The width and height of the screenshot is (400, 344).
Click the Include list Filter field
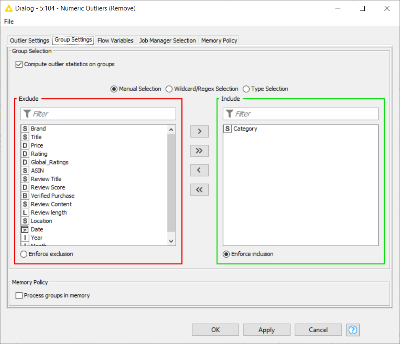[x=304, y=114]
